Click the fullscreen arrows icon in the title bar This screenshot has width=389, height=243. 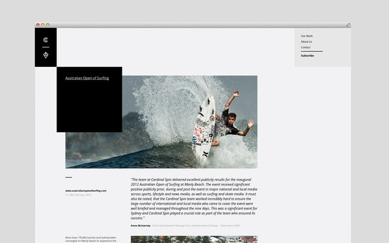pyautogui.click(x=348, y=25)
